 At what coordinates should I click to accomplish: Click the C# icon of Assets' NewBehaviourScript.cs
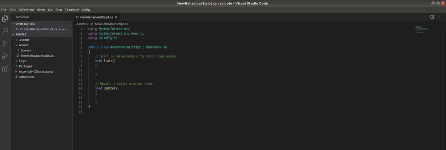17,56
